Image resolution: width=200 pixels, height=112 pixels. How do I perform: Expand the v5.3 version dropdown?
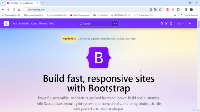(x=180, y=24)
